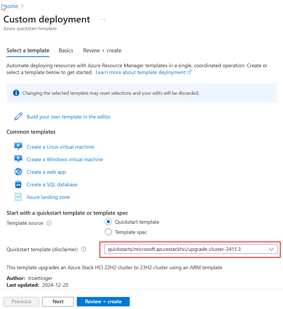Click the Linux virtual machine icon
Image resolution: width=283 pixels, height=309 pixels.
click(18, 146)
